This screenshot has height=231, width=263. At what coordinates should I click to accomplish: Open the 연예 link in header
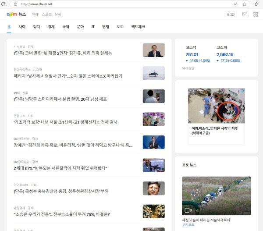(35, 14)
